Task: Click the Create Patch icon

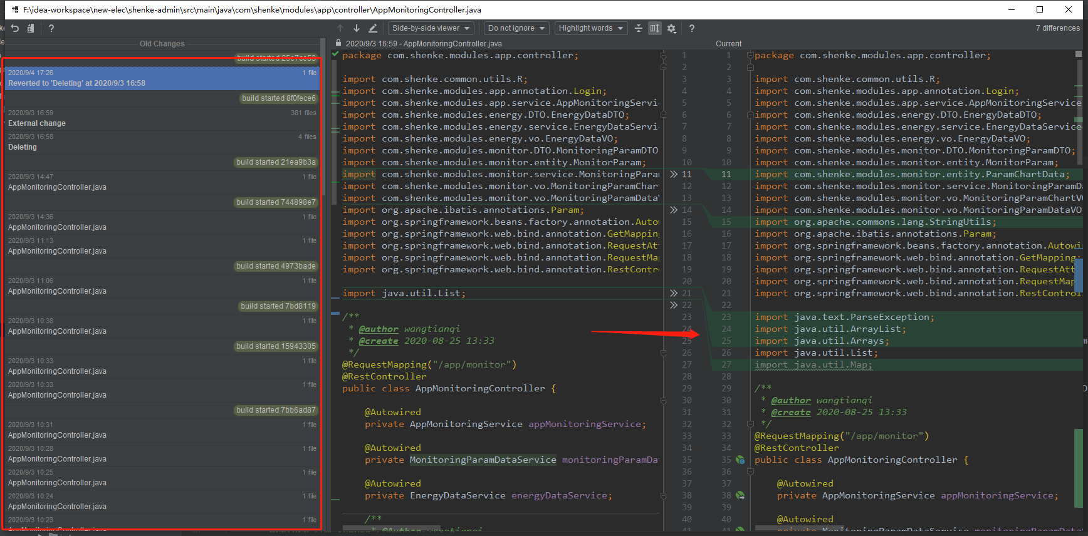Action: point(31,28)
